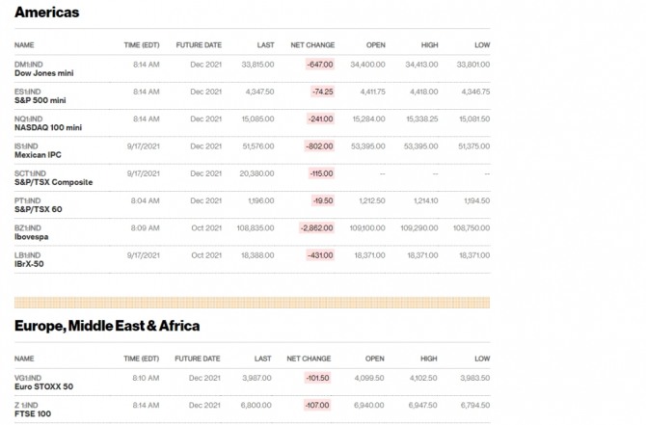The width and height of the screenshot is (646, 425).
Task: Click the red -647.00 net change cell
Action: pos(319,65)
